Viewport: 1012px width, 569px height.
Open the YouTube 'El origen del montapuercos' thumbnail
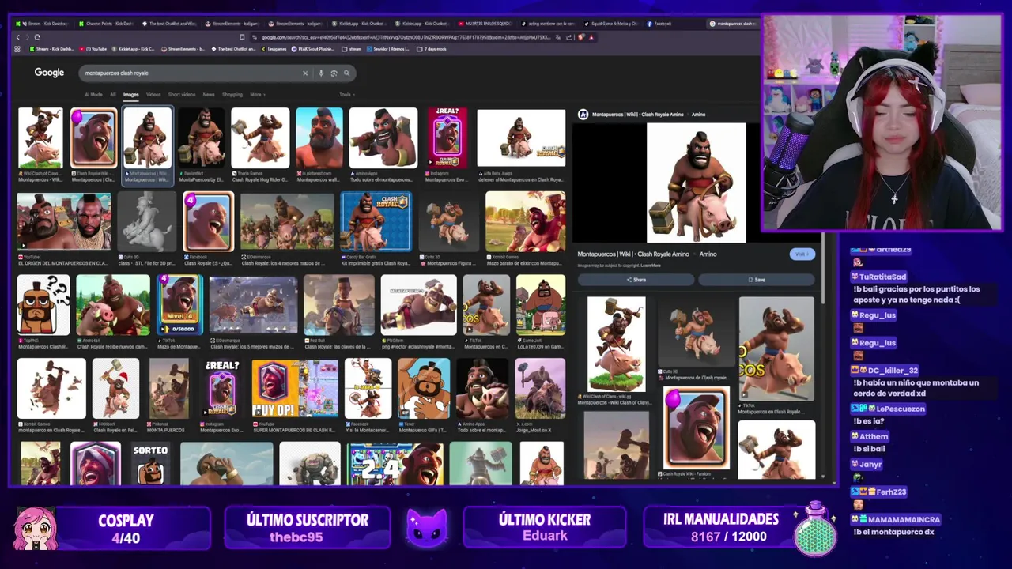click(64, 221)
